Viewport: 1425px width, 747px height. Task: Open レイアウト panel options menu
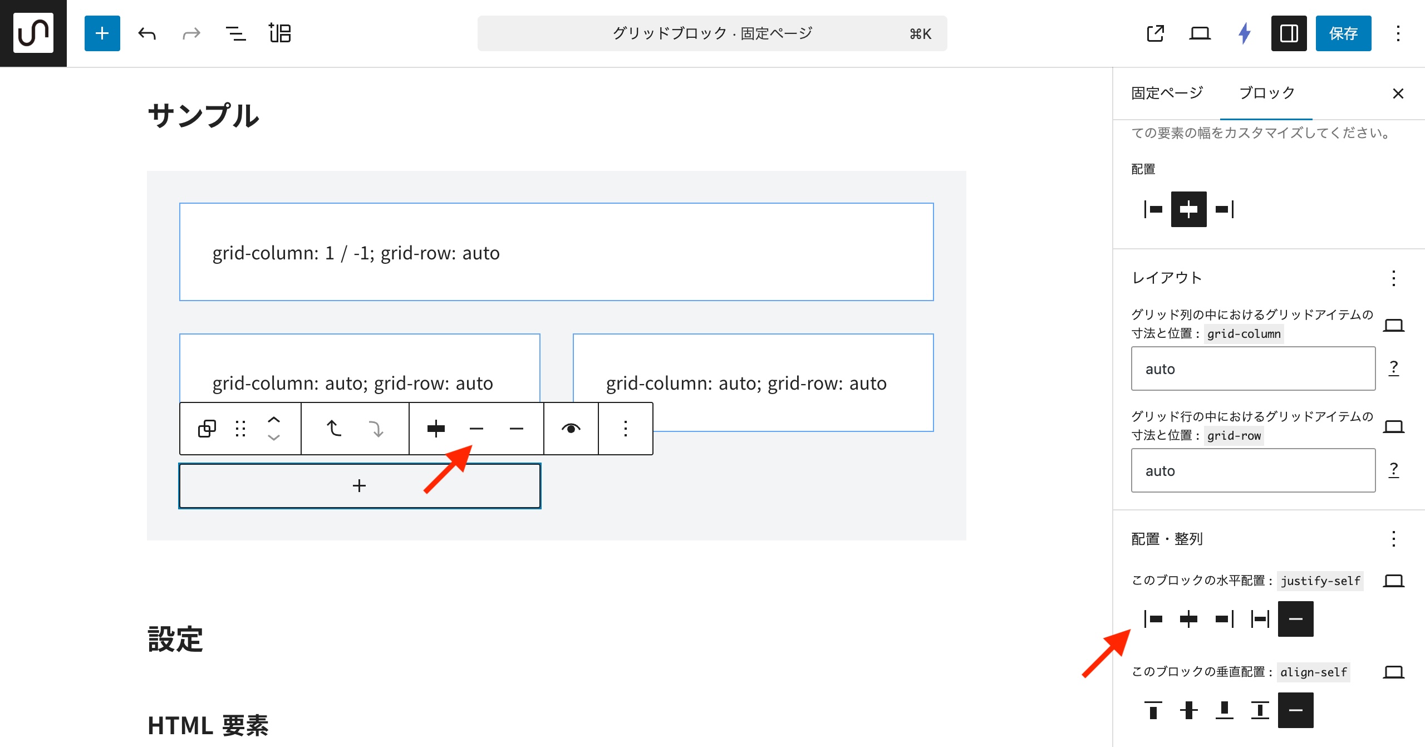coord(1393,278)
